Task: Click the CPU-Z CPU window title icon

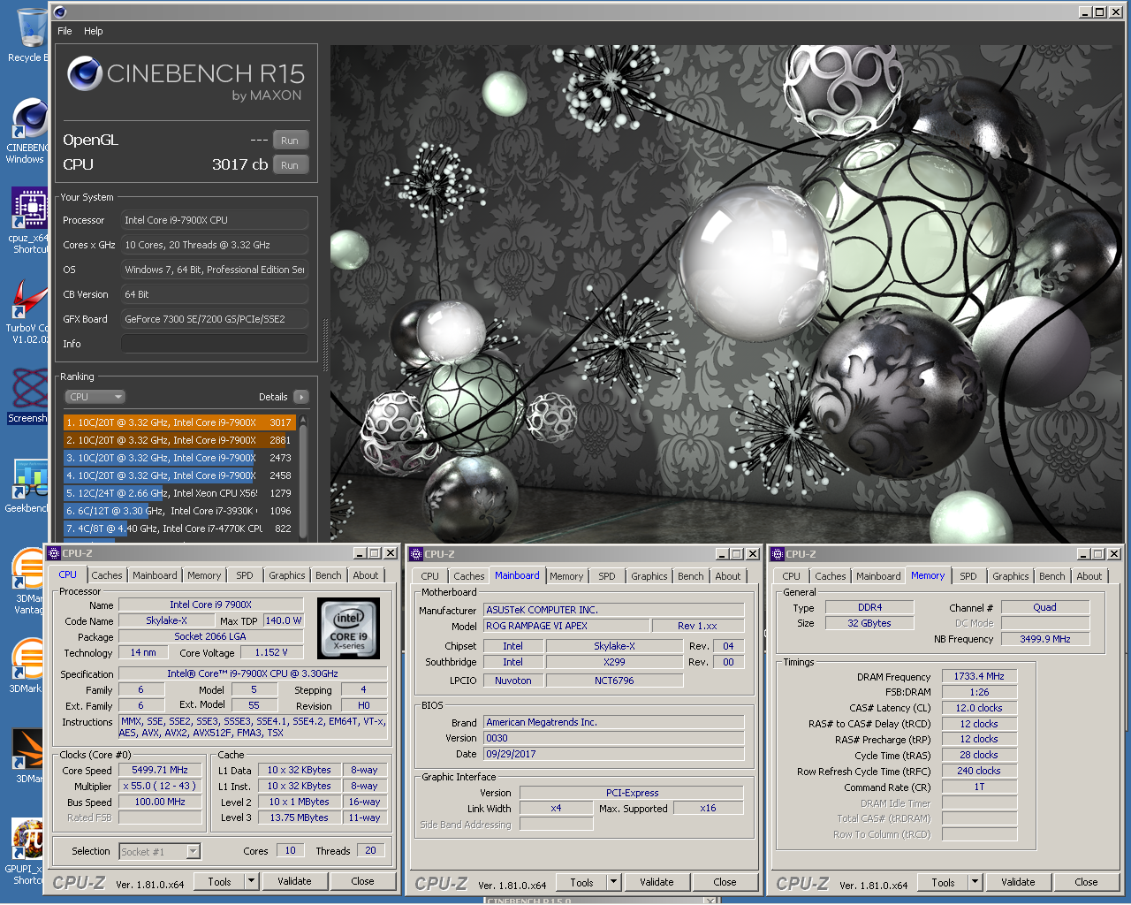Action: tap(53, 553)
